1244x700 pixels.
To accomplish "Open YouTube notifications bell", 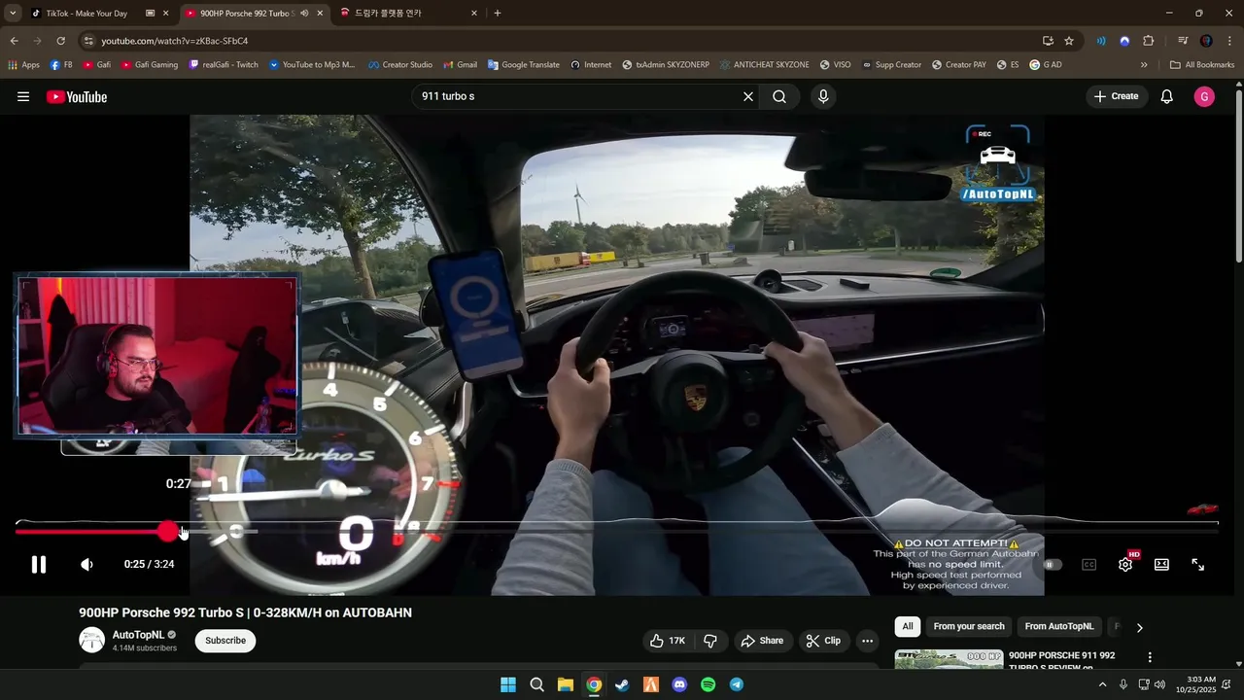I will click(x=1167, y=97).
